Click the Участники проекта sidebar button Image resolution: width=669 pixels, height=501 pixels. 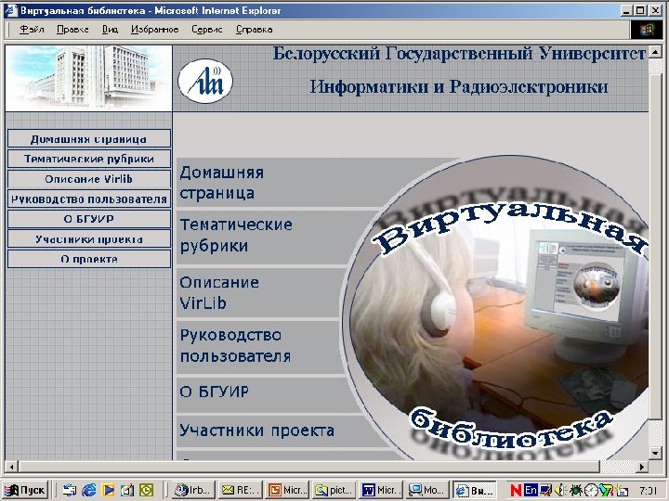coord(89,239)
